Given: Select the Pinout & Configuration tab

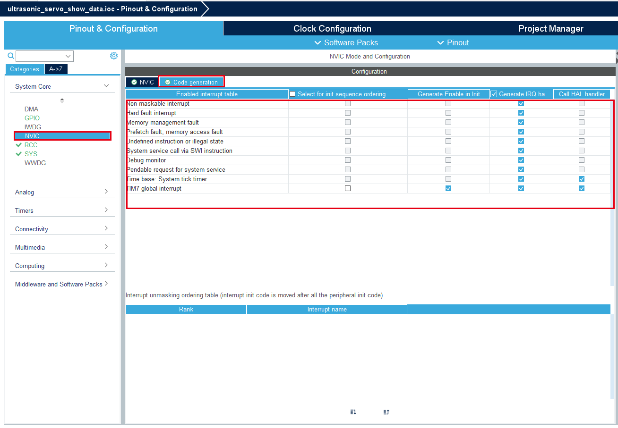Looking at the screenshot, I should click(x=113, y=28).
